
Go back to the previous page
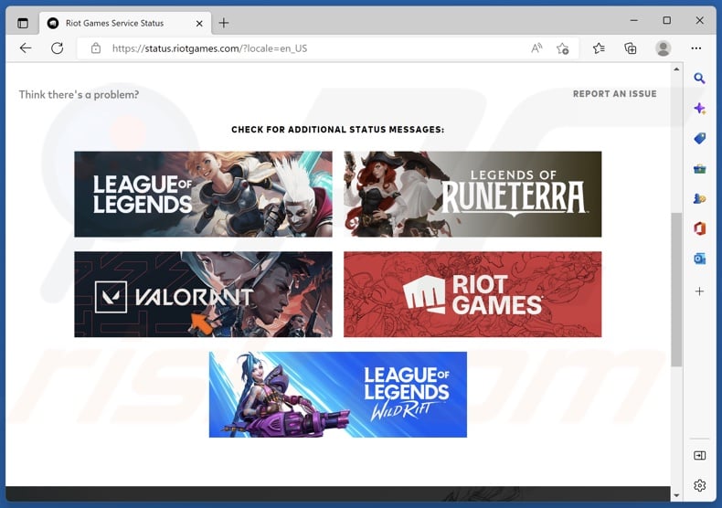tap(26, 48)
